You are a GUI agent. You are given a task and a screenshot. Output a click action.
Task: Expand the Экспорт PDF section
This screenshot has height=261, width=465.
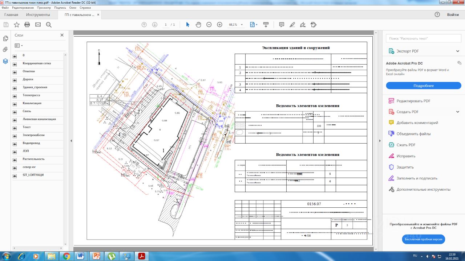pos(458,51)
